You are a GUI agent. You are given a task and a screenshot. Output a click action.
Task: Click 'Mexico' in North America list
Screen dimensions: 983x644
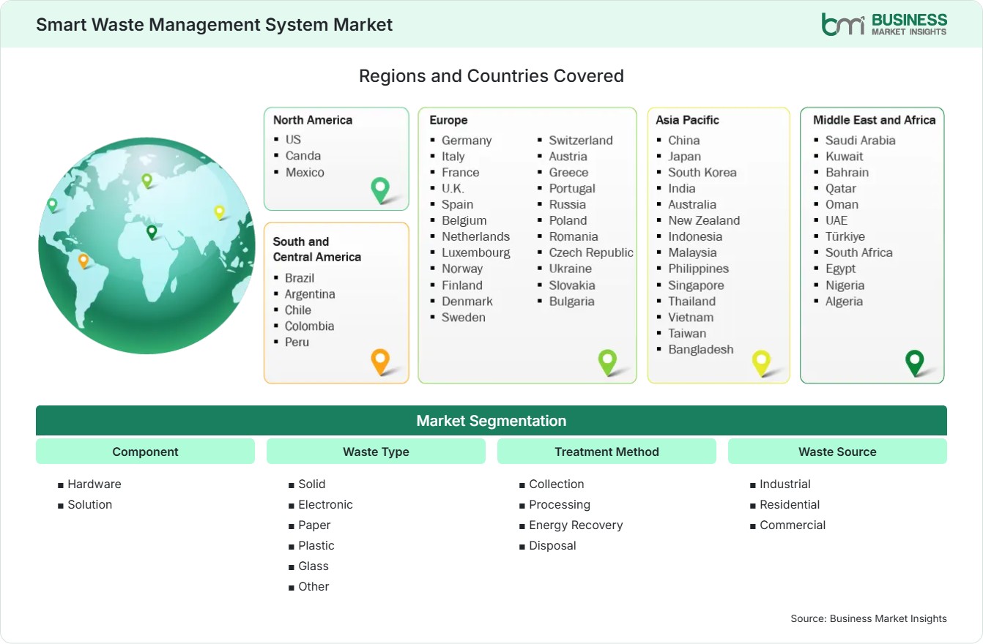coord(305,173)
